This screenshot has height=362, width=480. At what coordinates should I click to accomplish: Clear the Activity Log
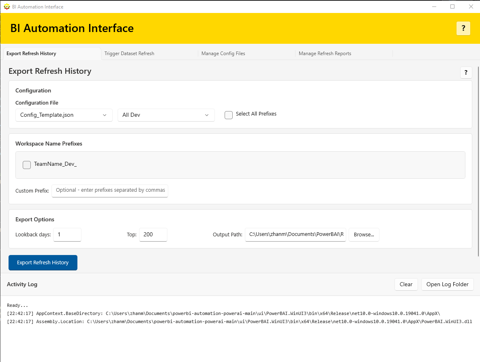[406, 284]
